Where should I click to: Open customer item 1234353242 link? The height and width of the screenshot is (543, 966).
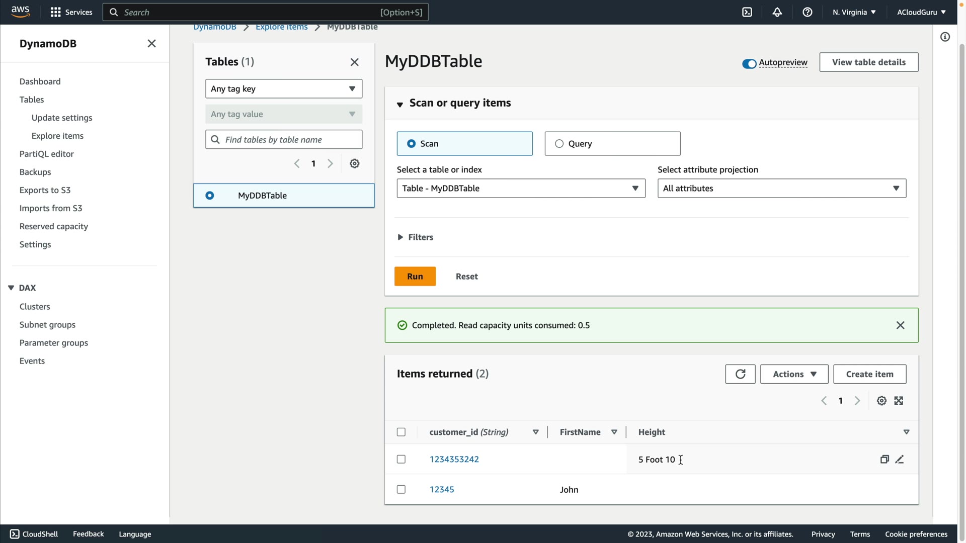tap(454, 460)
